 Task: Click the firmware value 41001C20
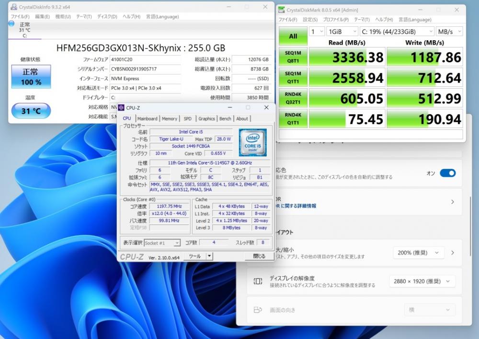[x=145, y=59]
